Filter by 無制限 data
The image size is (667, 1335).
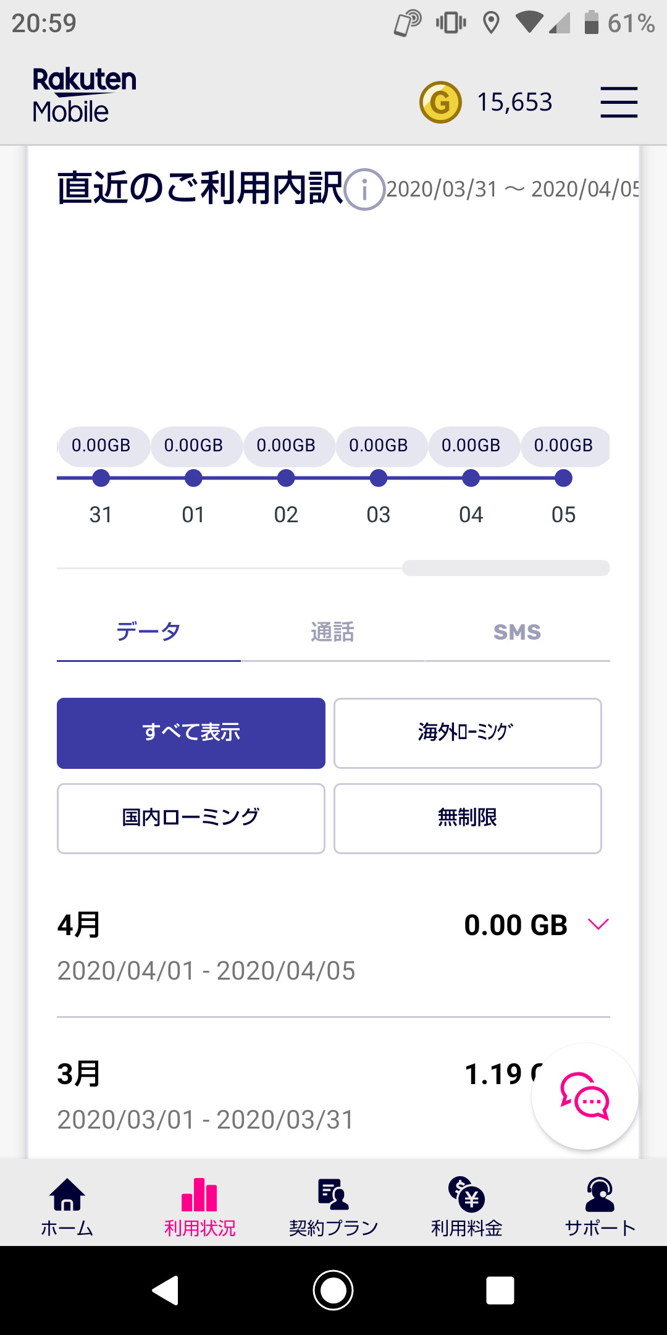(468, 818)
